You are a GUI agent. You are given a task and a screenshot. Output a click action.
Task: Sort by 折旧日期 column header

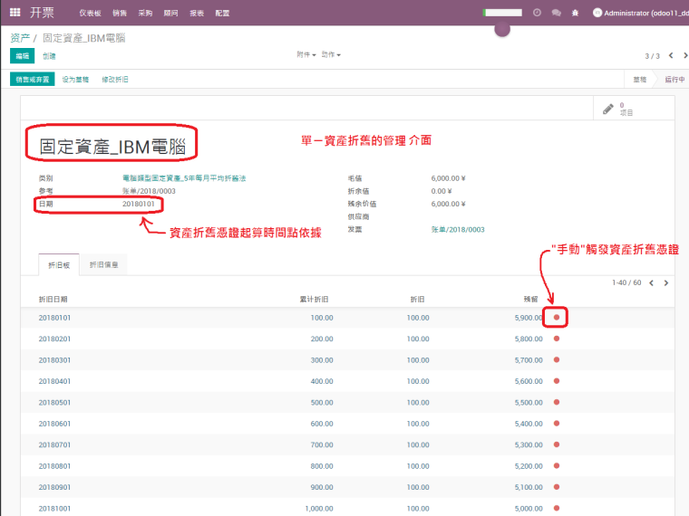tap(53, 300)
